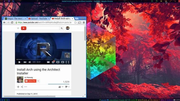180x101 pixels.
Task: Click the Published on Sep 11, 2015 text
Action: tap(27, 94)
